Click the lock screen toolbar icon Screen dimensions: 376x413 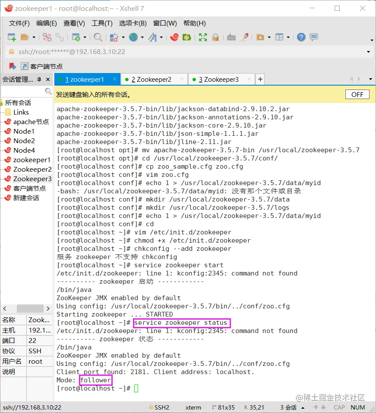pos(215,37)
